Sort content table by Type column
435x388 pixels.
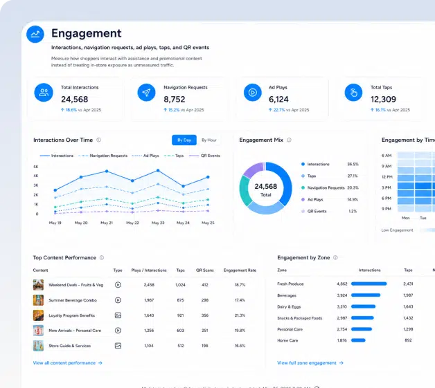point(118,270)
